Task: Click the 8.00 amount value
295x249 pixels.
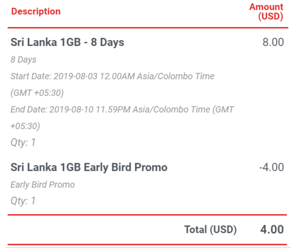Action: 273,42
